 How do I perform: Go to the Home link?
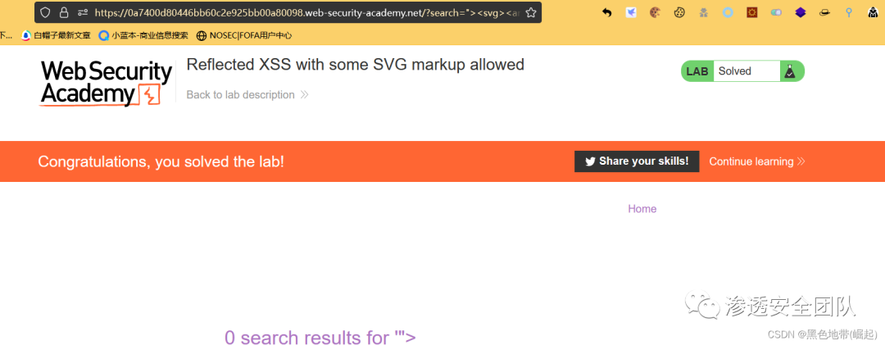point(642,209)
